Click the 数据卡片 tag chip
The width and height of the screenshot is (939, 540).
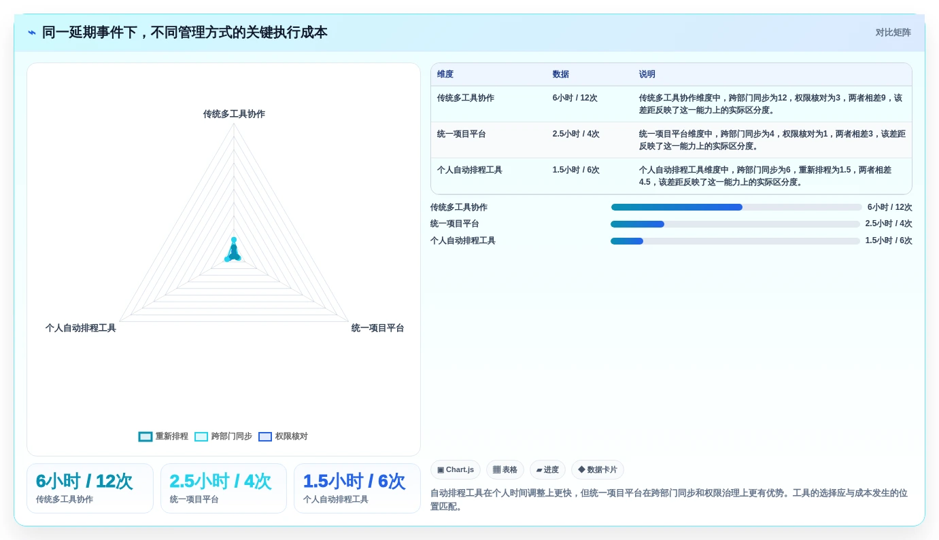tap(598, 470)
